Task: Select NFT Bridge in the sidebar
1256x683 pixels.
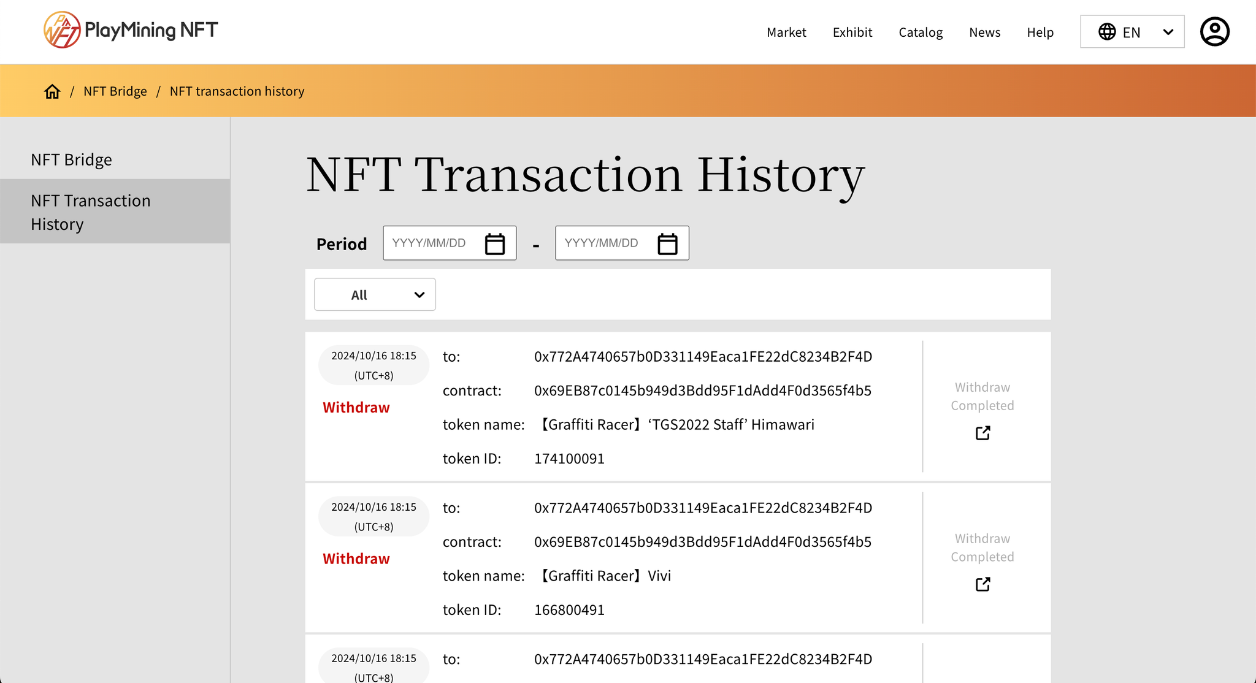Action: pyautogui.click(x=71, y=160)
